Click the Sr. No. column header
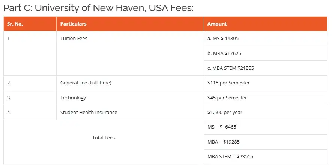332x165 pixels. coord(15,24)
